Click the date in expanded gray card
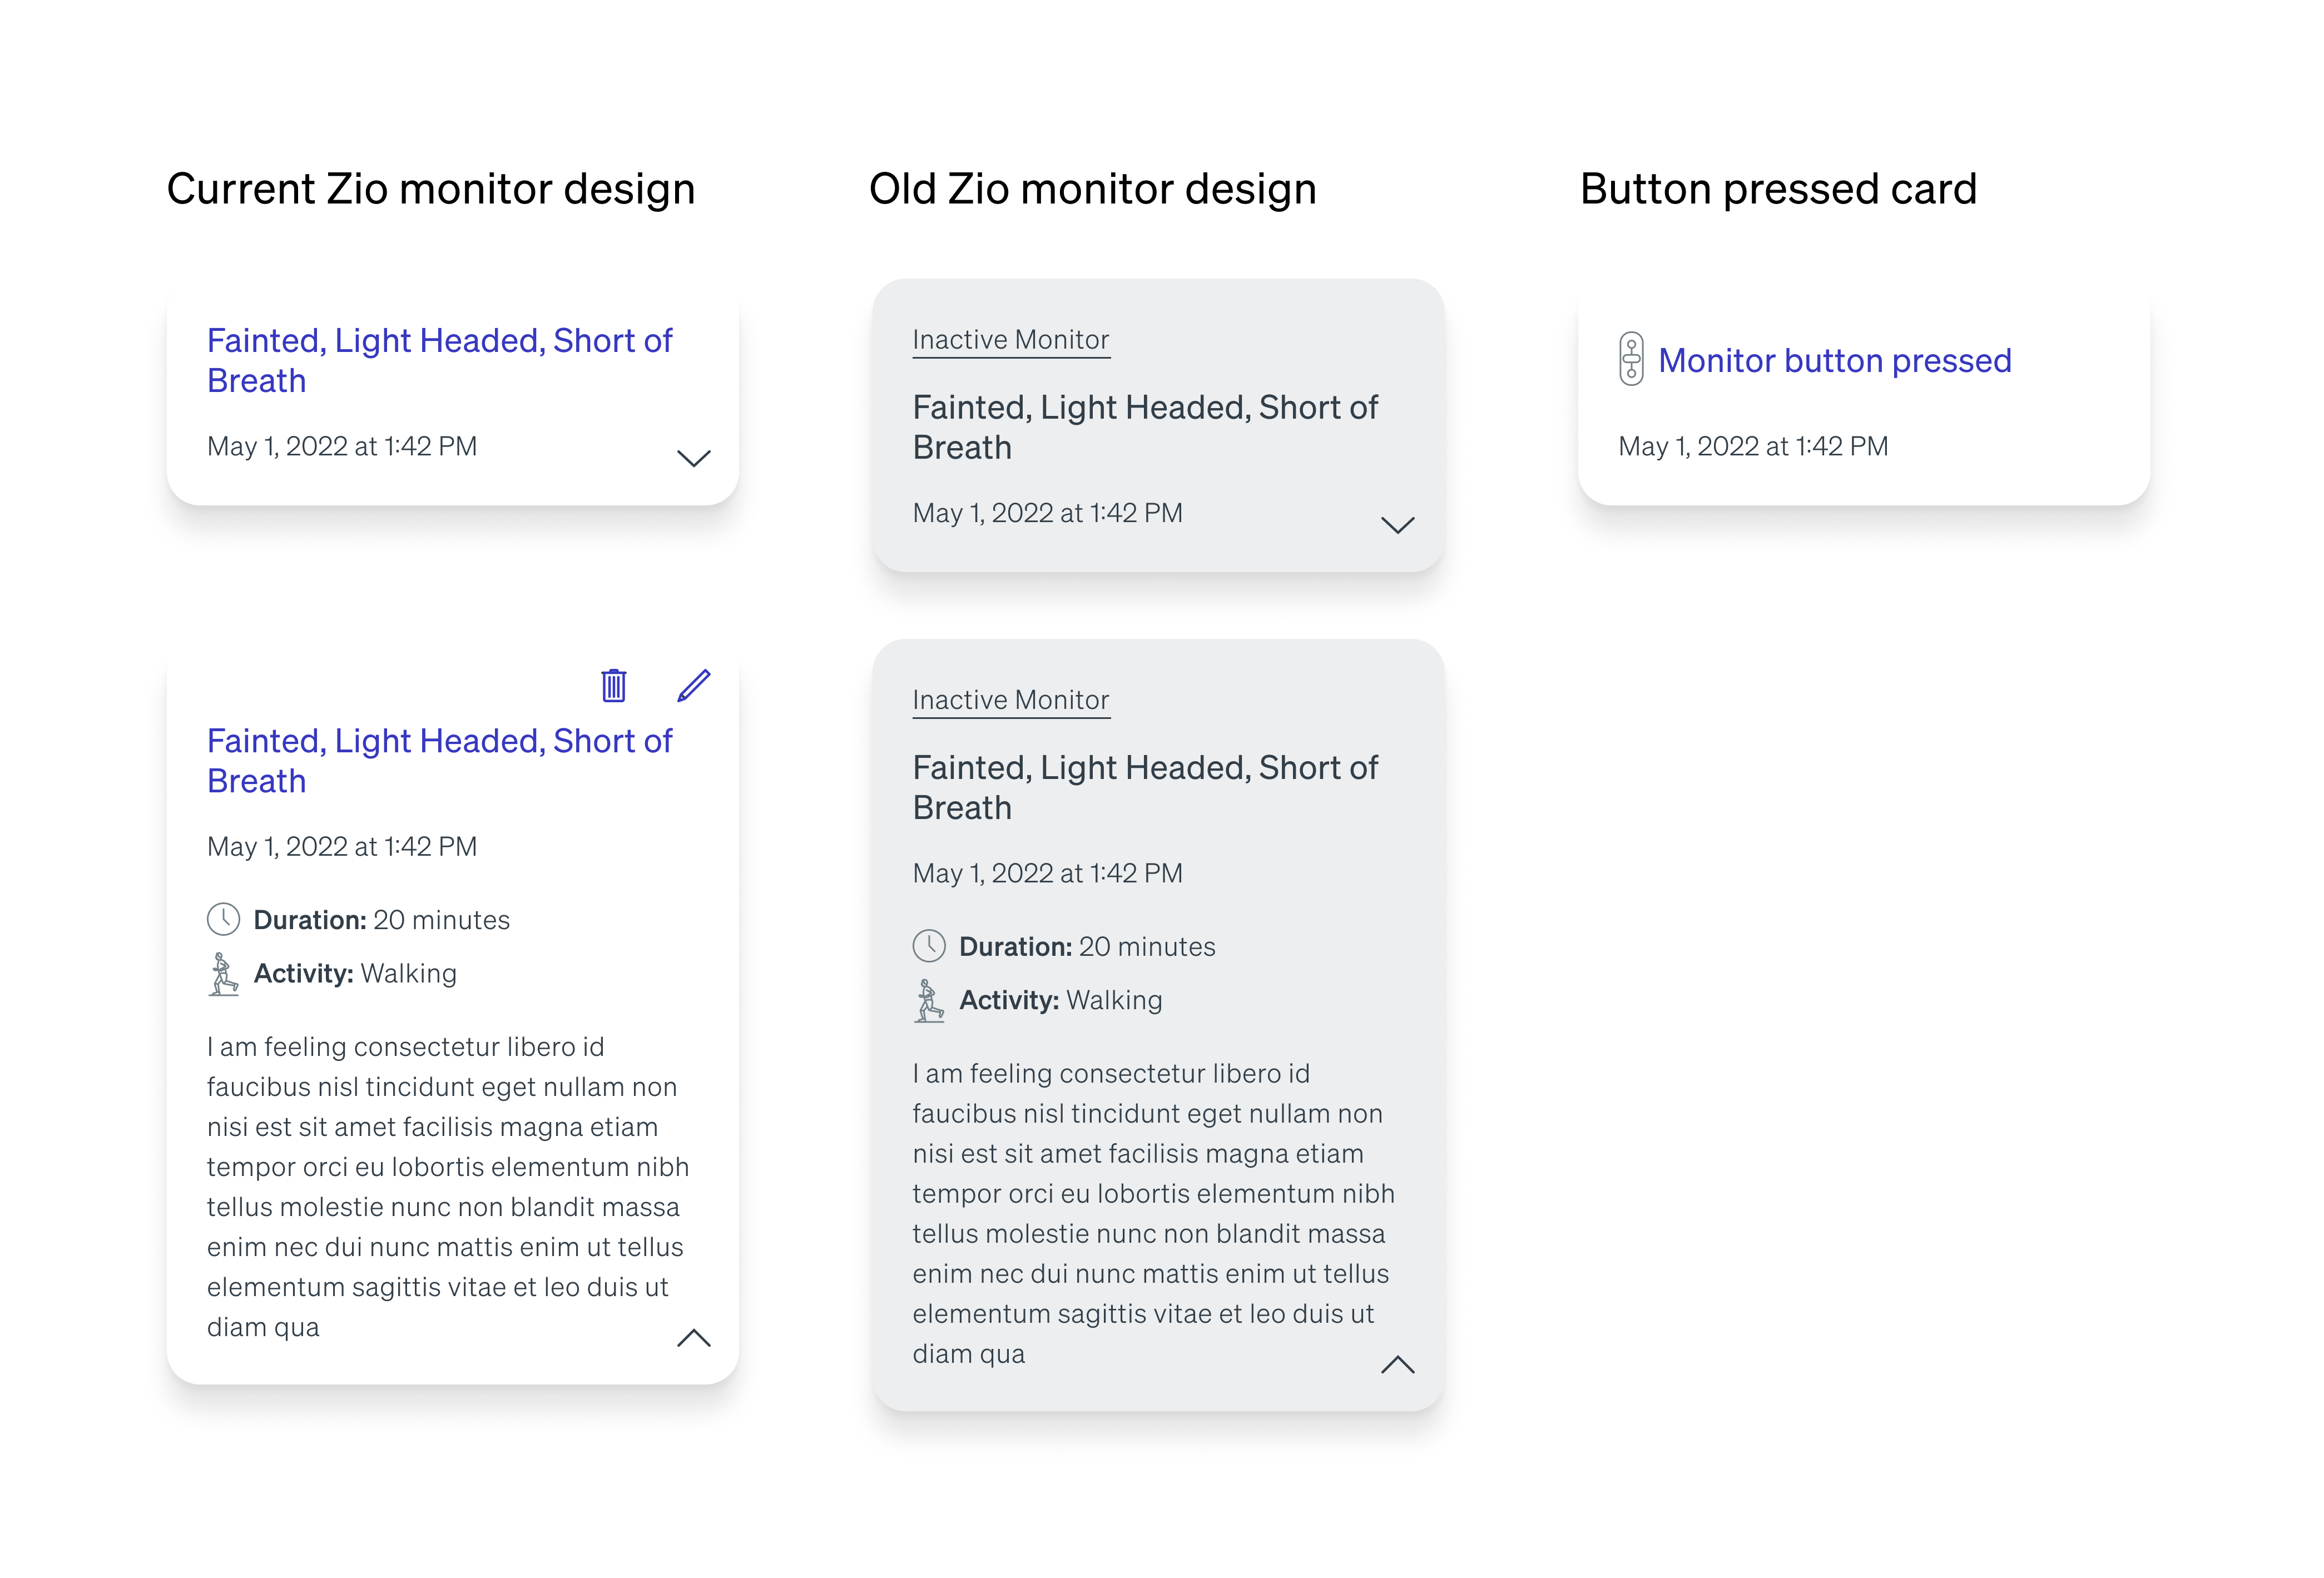2324x1578 pixels. [1047, 873]
